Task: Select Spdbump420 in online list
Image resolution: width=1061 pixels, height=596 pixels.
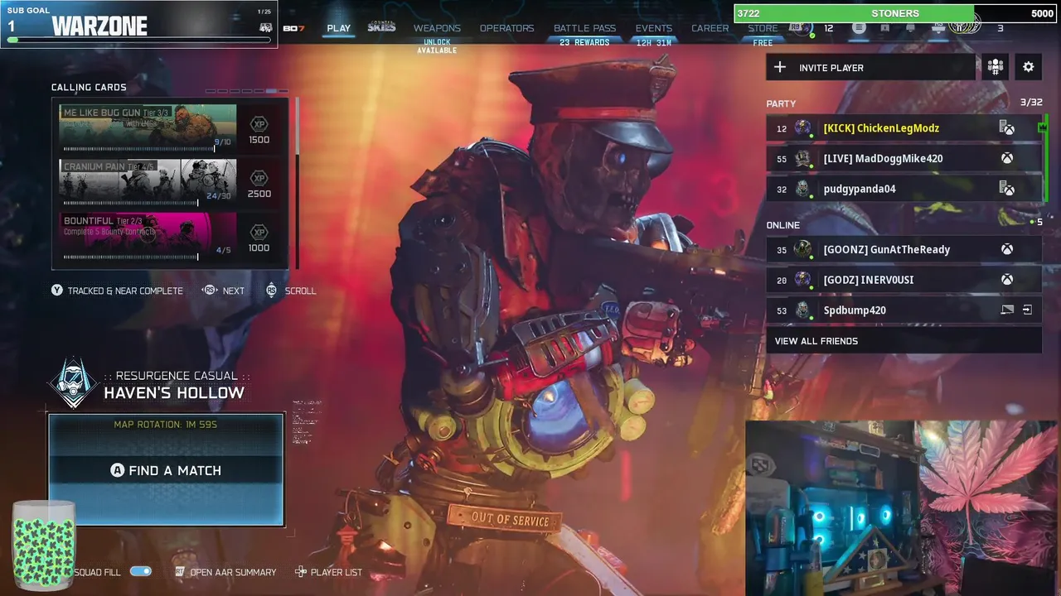Action: coord(904,310)
